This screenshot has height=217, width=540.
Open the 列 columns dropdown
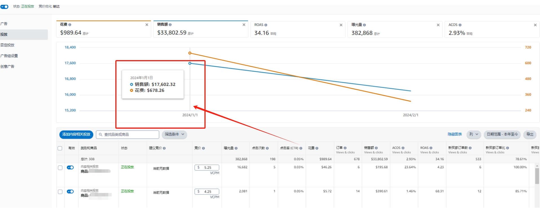click(x=474, y=135)
